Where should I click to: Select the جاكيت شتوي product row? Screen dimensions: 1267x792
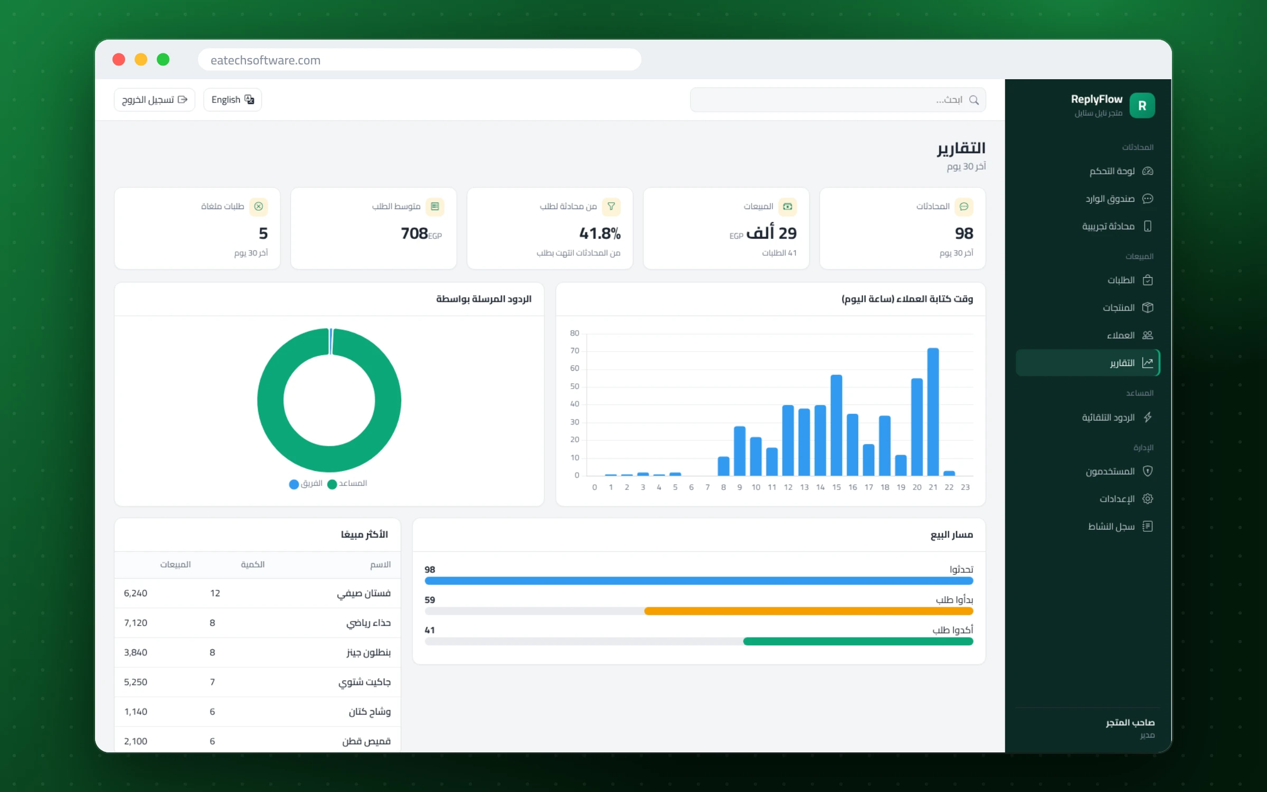258,682
